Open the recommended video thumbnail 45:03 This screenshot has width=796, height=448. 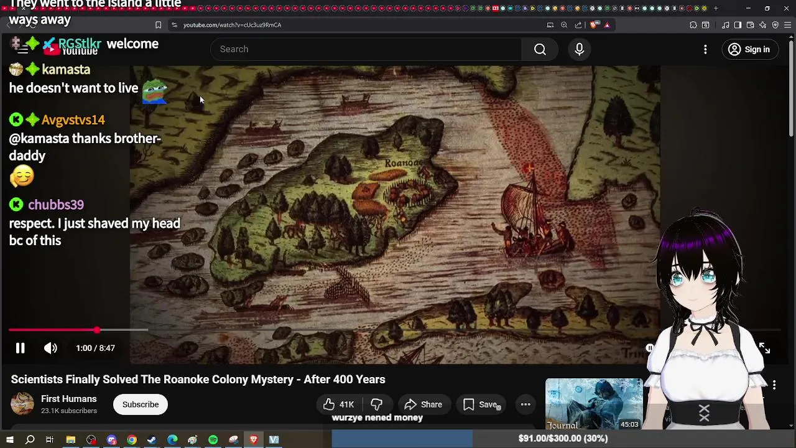click(x=594, y=404)
